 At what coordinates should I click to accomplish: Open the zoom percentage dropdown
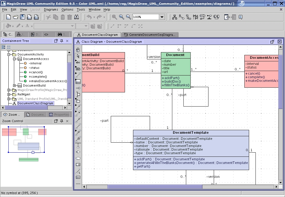[162, 17]
